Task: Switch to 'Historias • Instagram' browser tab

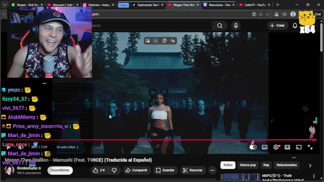Action: [x=99, y=5]
